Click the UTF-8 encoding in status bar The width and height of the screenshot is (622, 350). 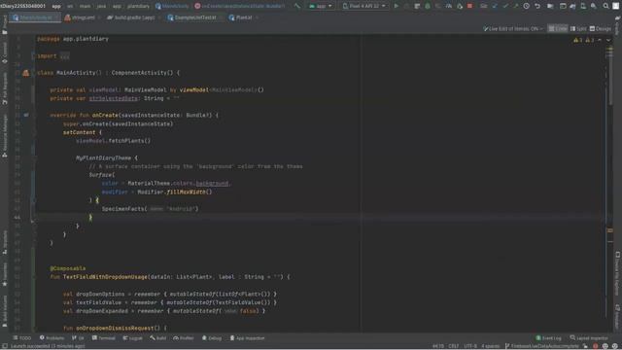470,346
